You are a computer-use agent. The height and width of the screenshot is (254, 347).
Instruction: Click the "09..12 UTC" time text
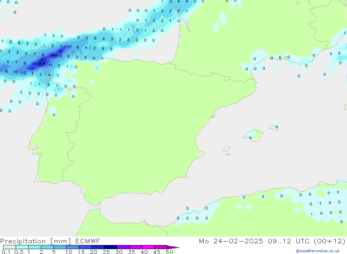point(288,241)
